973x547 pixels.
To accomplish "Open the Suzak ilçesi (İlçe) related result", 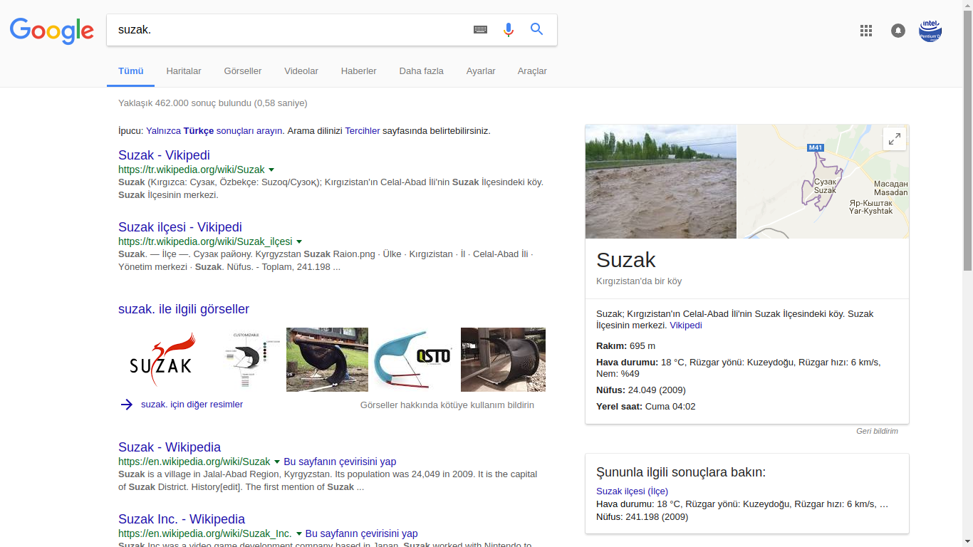I will (x=632, y=491).
